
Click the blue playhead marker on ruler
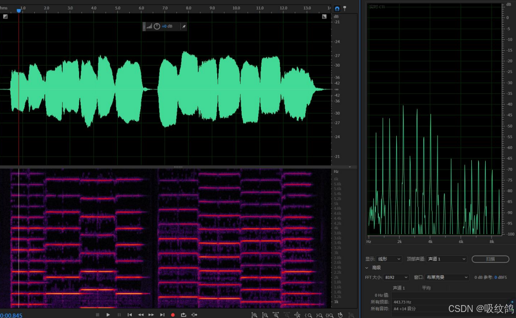tap(19, 11)
